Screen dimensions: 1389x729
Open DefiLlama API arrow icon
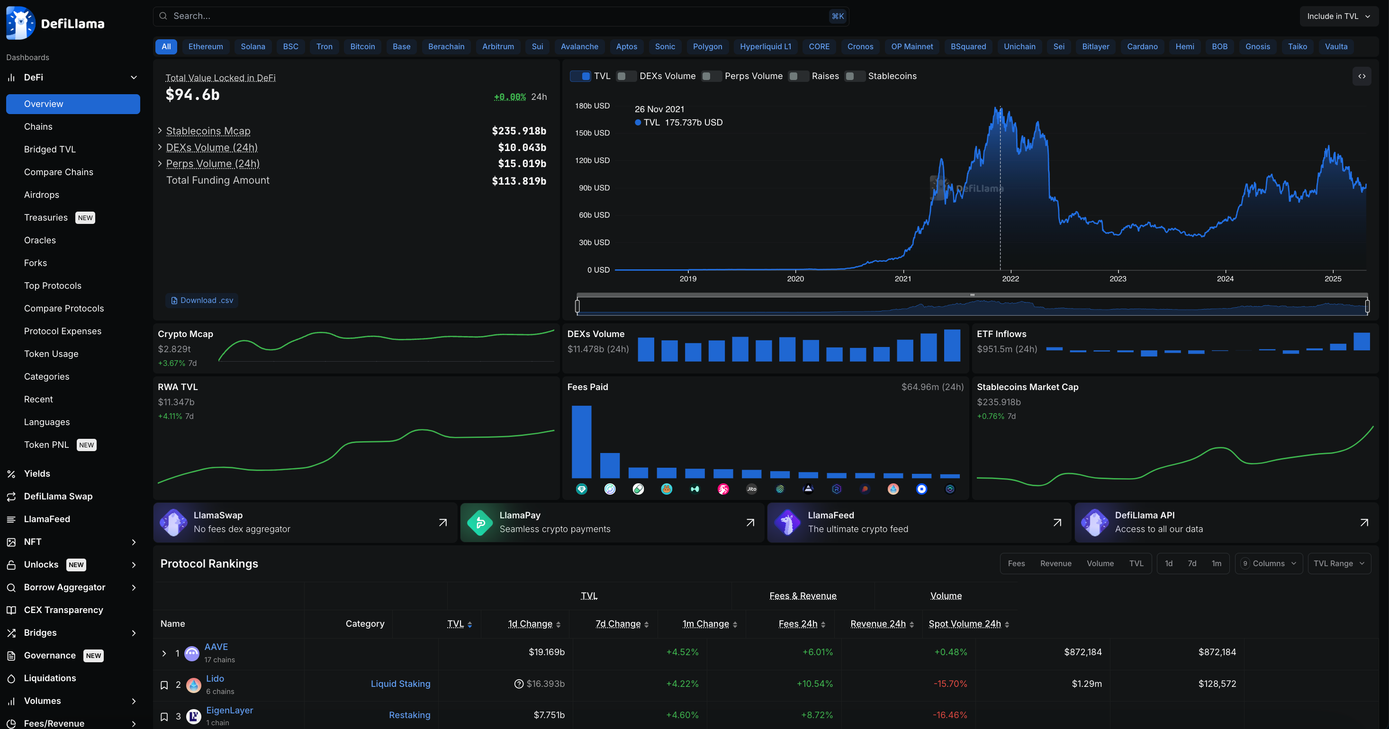point(1364,522)
